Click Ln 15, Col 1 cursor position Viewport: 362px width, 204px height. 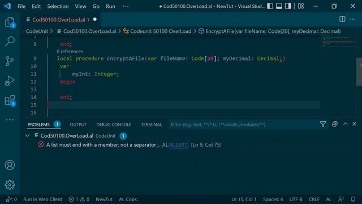pyautogui.click(x=244, y=199)
